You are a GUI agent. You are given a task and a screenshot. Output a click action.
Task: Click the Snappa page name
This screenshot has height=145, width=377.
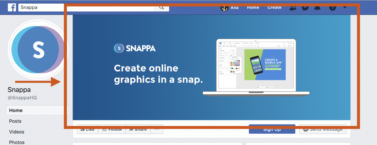click(x=19, y=90)
